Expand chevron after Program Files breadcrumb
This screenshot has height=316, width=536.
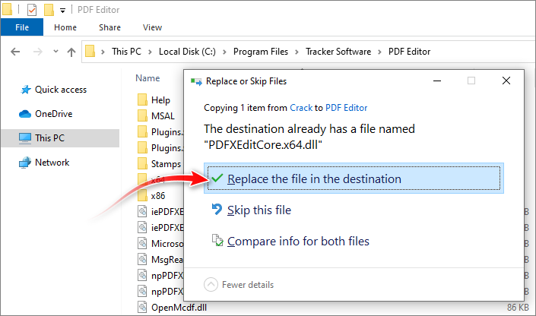click(x=297, y=52)
